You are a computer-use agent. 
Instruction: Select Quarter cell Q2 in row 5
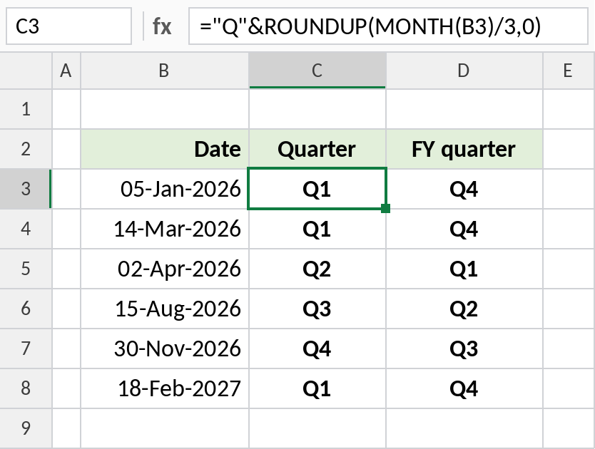[317, 269]
